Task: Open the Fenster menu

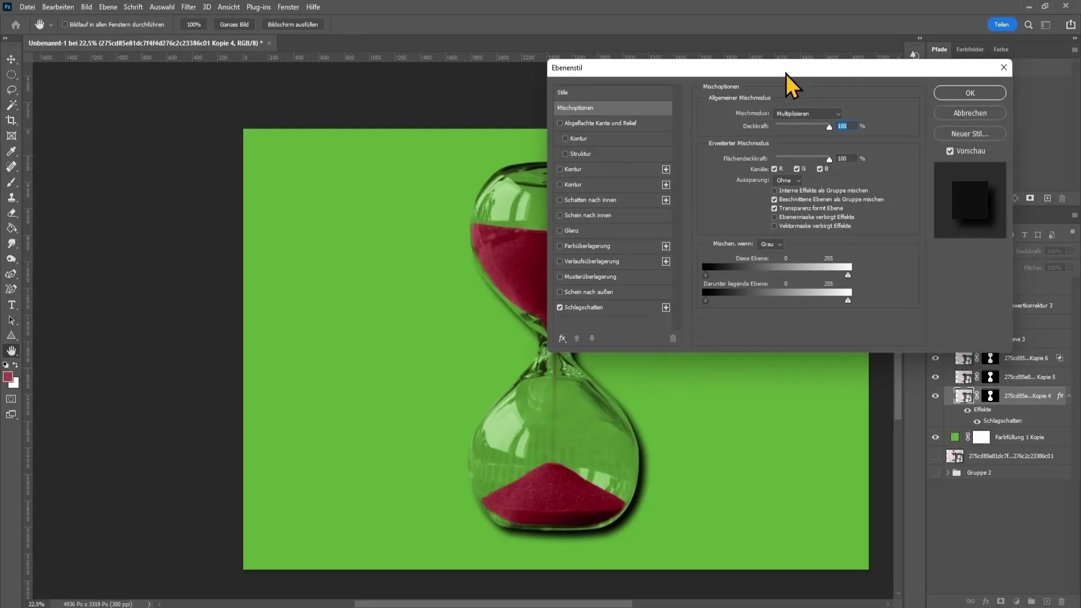Action: (288, 7)
